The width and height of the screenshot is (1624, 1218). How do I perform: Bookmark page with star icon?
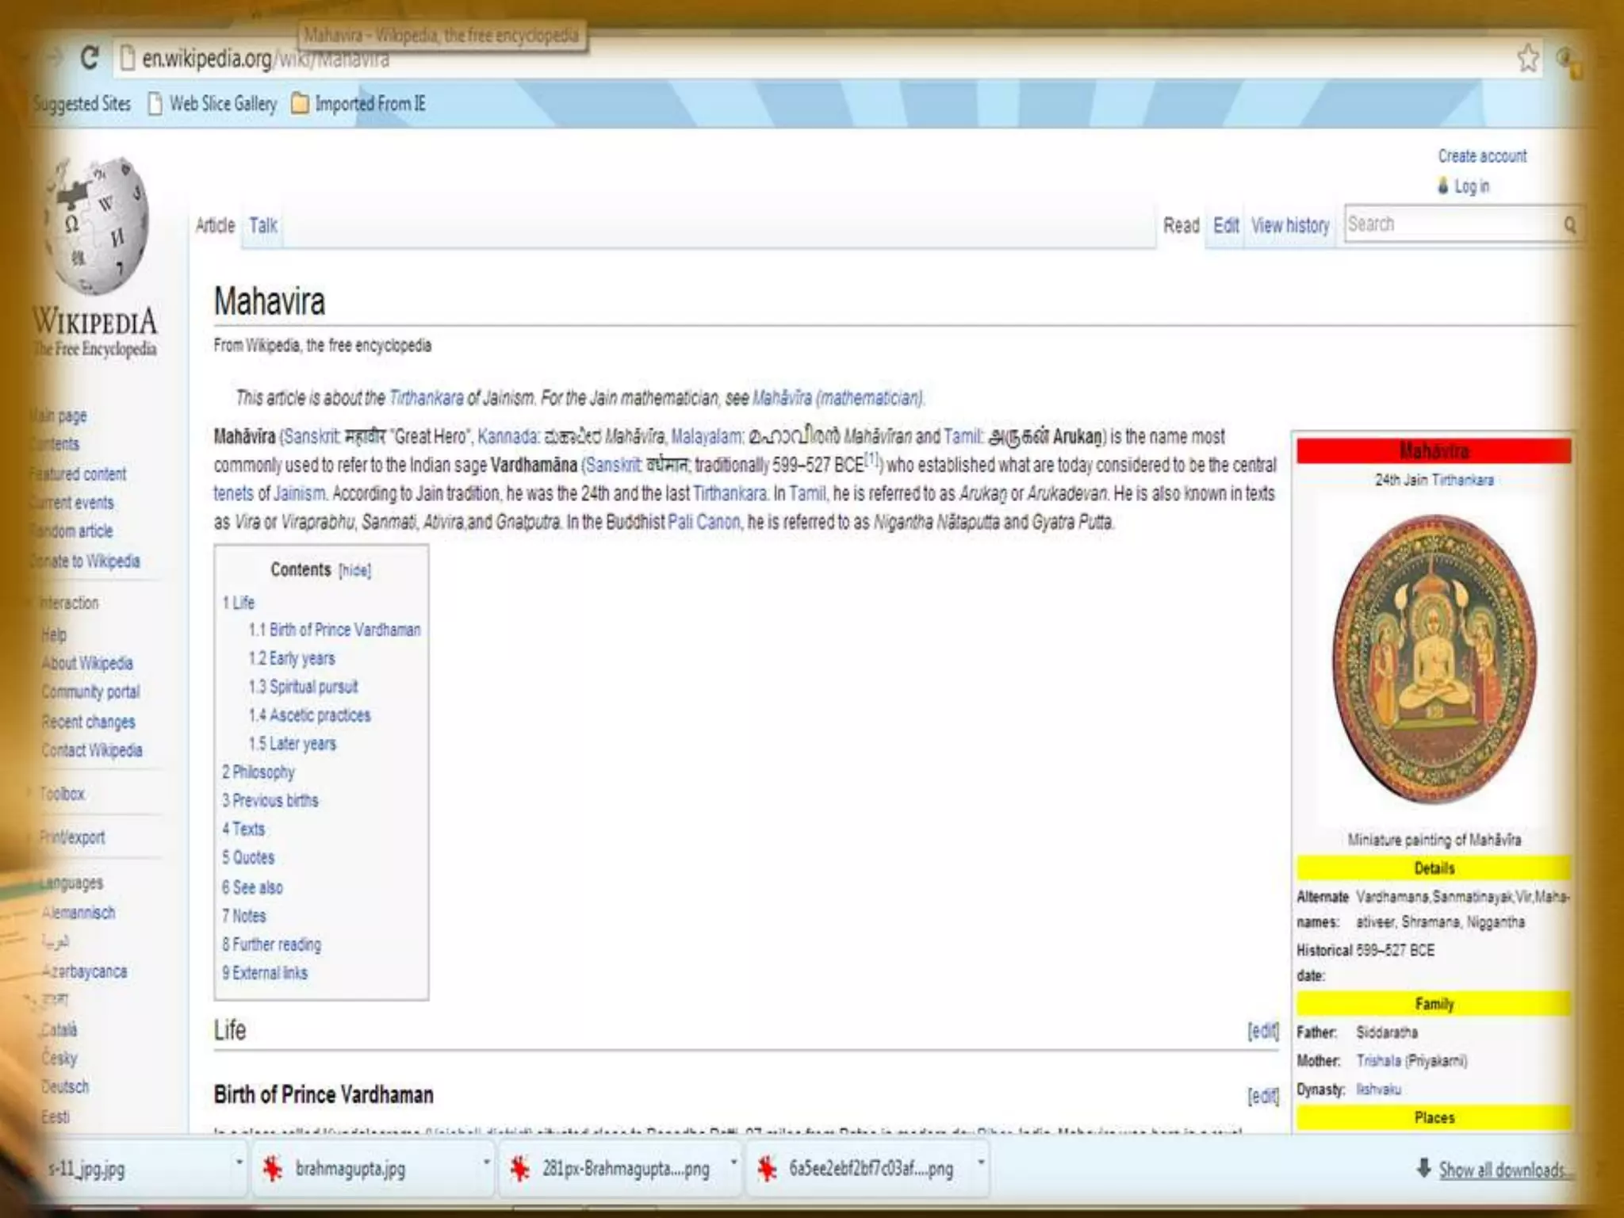click(1527, 58)
